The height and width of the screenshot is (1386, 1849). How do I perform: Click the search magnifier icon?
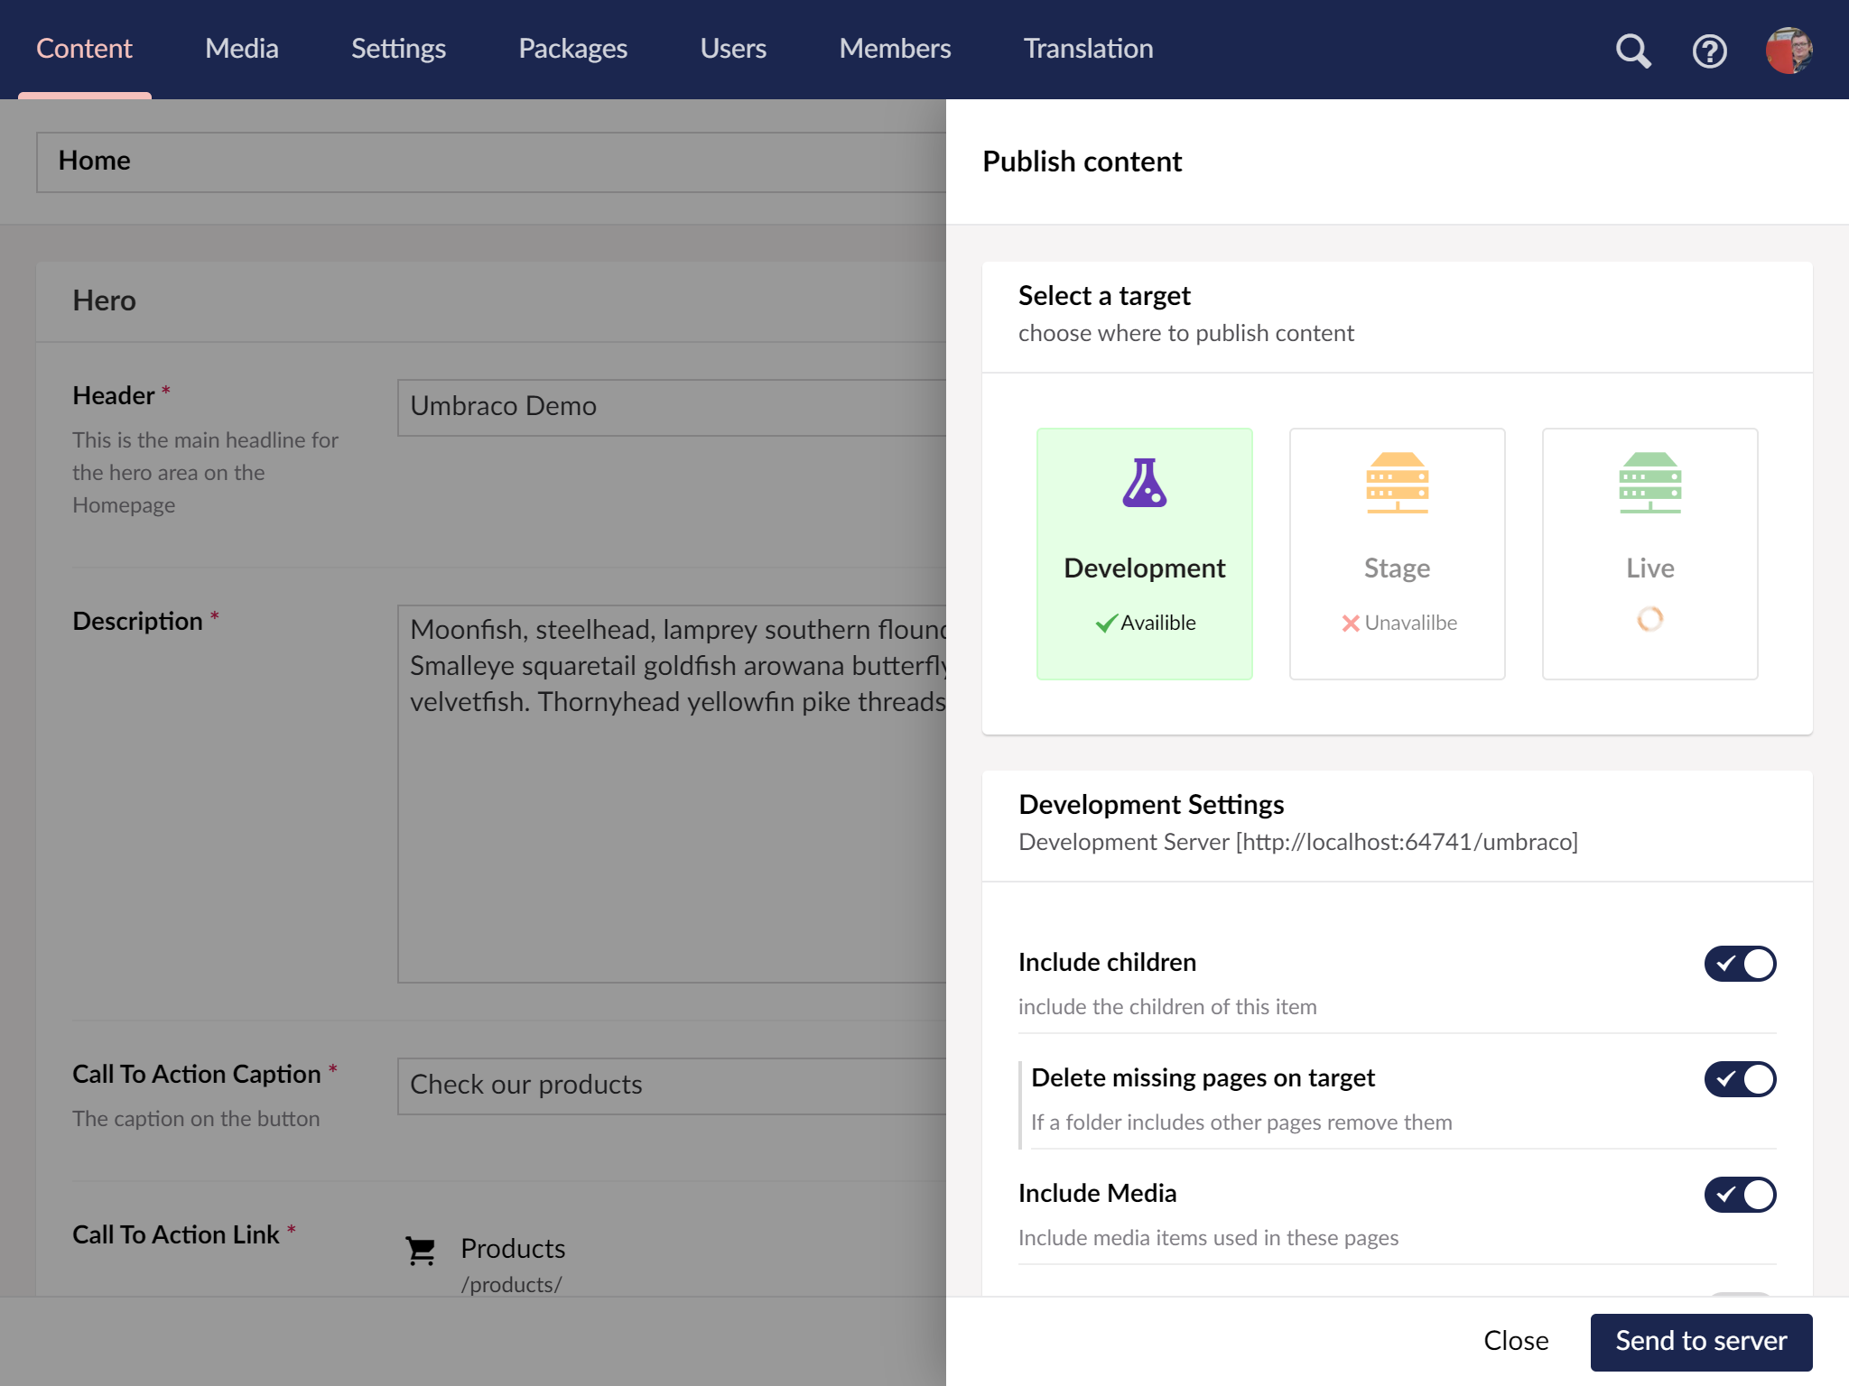point(1632,51)
